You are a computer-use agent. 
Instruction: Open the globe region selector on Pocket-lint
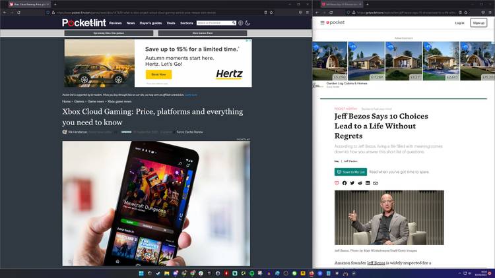pyautogui.click(x=240, y=23)
